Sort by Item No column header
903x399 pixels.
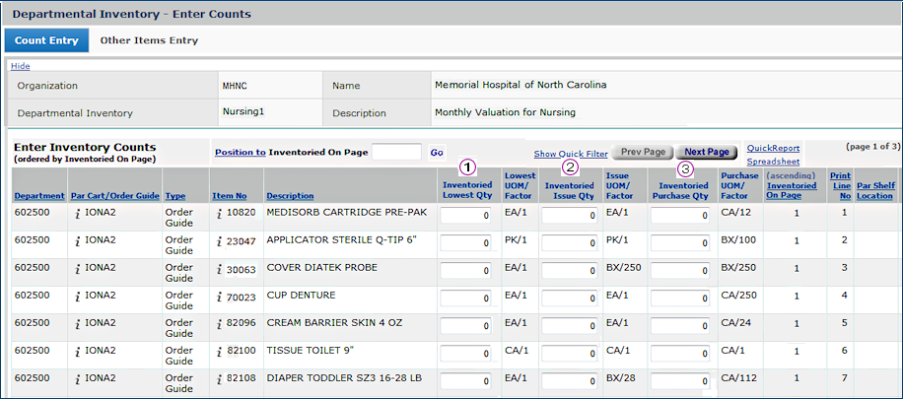[x=229, y=196]
